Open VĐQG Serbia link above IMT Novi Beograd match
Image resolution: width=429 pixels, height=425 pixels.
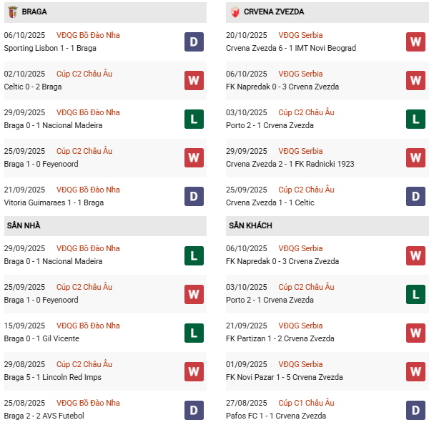[x=300, y=35]
